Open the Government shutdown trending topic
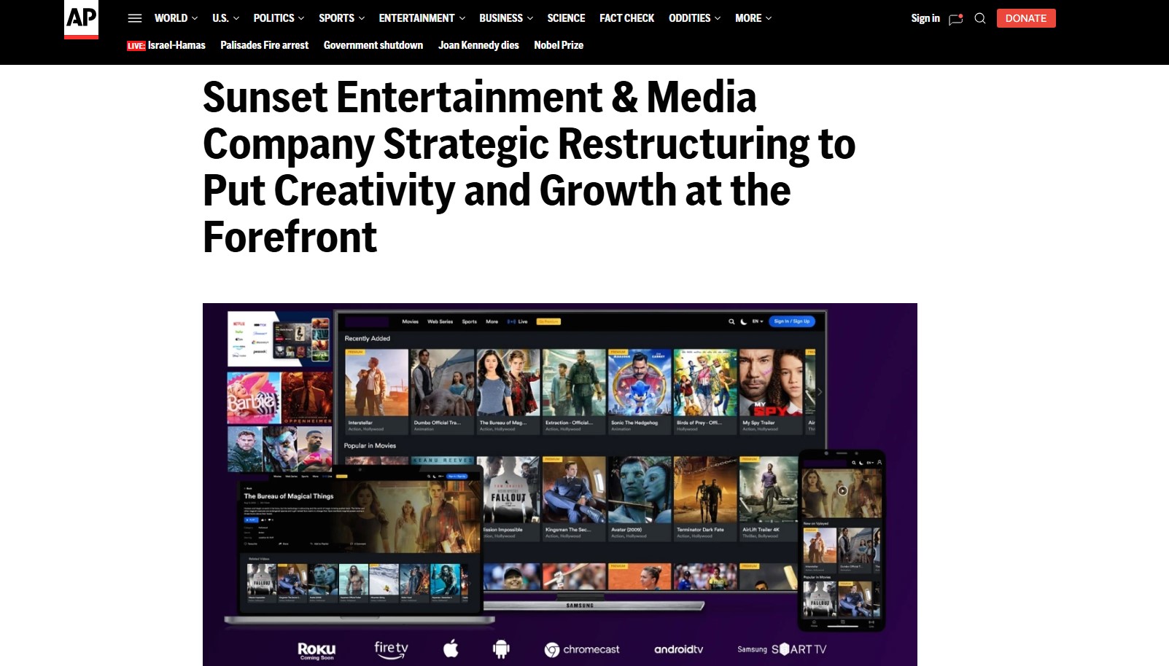Viewport: 1169px width, 666px height. 373,45
